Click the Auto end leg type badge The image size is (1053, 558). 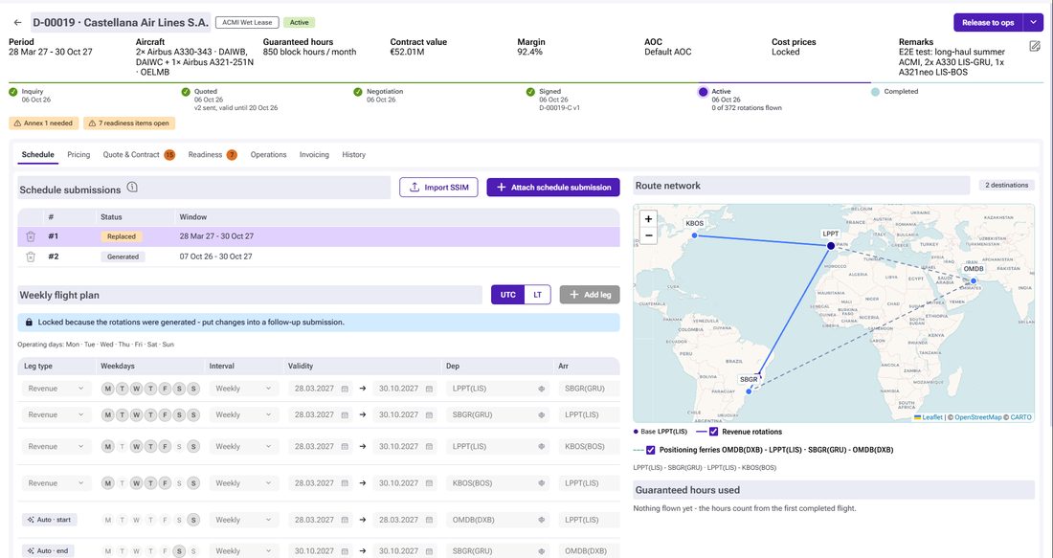[x=48, y=550]
